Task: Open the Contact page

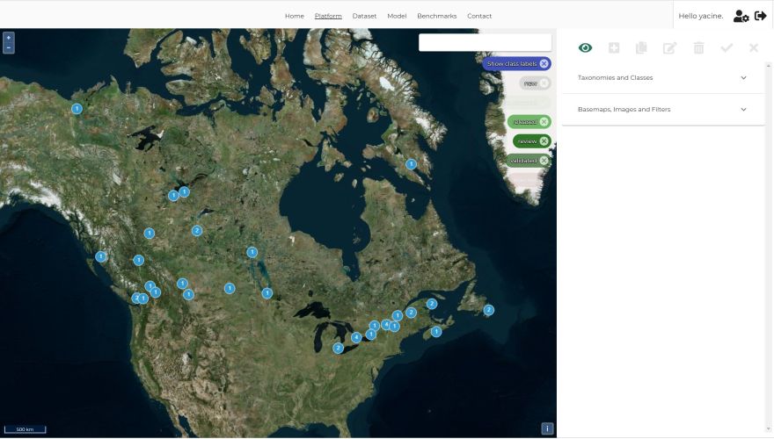Action: tap(479, 16)
